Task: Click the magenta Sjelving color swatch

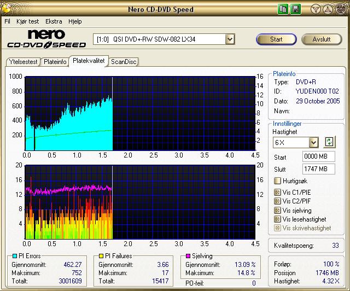Action: 188,256
